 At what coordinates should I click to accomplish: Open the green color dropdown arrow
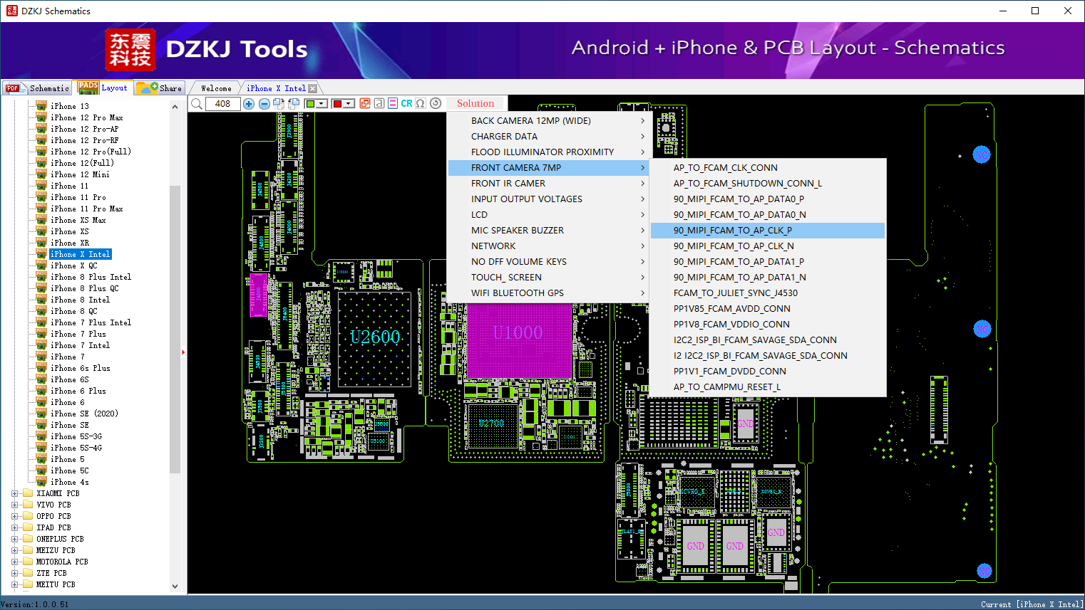(322, 104)
